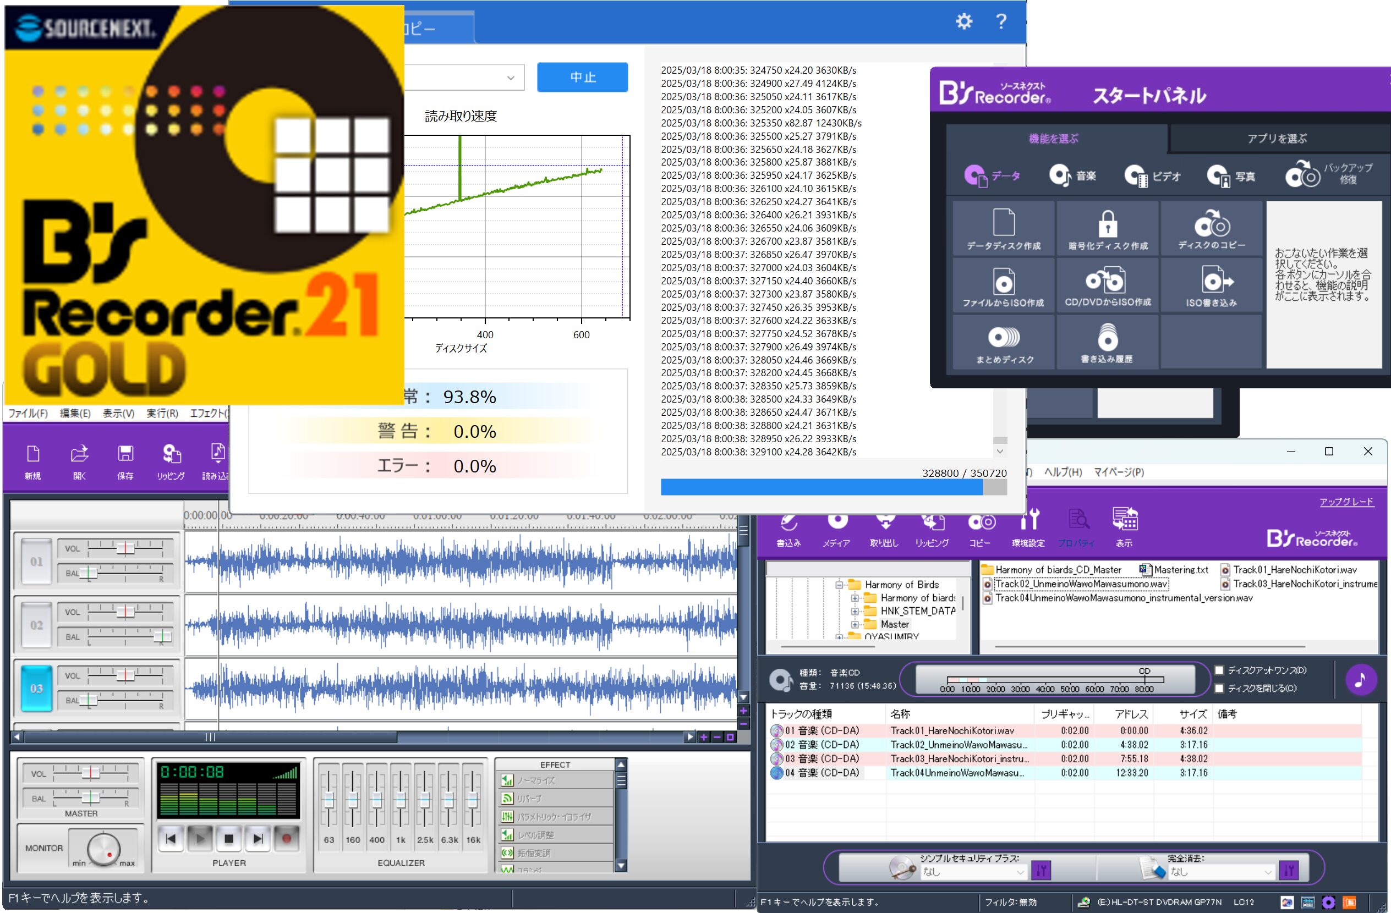Screen dimensions: 1391x913
Task: Click Create ISO from CD/DVD tile
Action: pyautogui.click(x=1108, y=285)
